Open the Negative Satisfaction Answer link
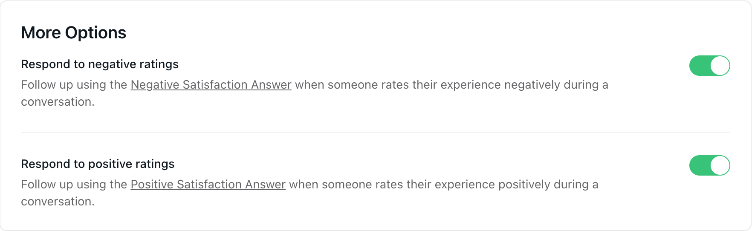The height and width of the screenshot is (231, 752). (211, 85)
